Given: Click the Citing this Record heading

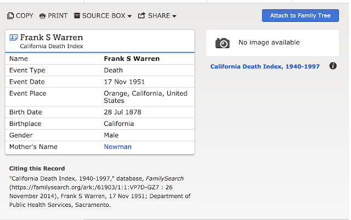Looking at the screenshot, I should tap(37, 169).
